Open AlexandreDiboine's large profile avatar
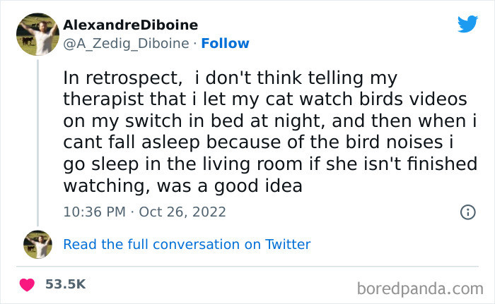 click(x=37, y=35)
